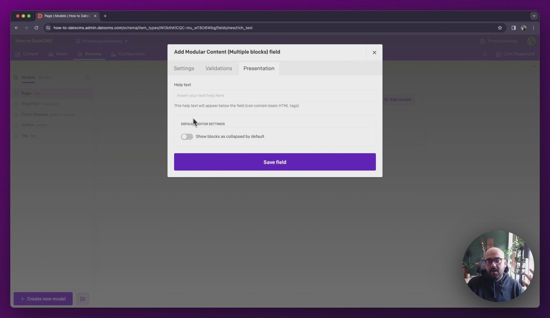Screen dimensions: 550x318
Task: Open a new browser tab
Action: (105, 16)
